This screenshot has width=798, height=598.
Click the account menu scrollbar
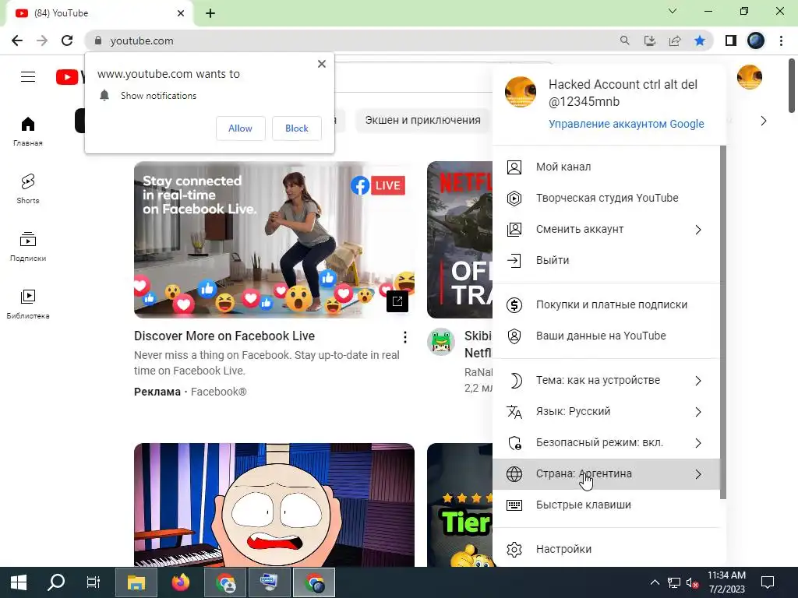723,322
